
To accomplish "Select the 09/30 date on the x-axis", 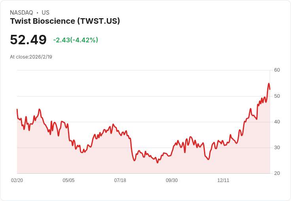I will 172,180.
